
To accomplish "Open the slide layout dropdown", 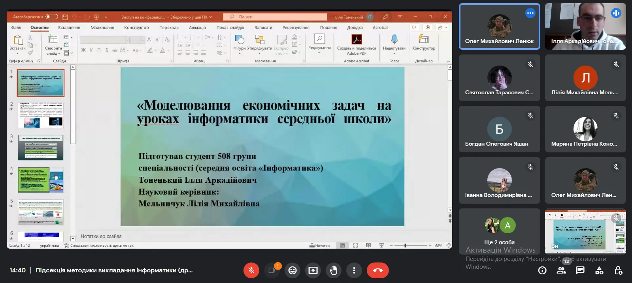I will [68, 37].
